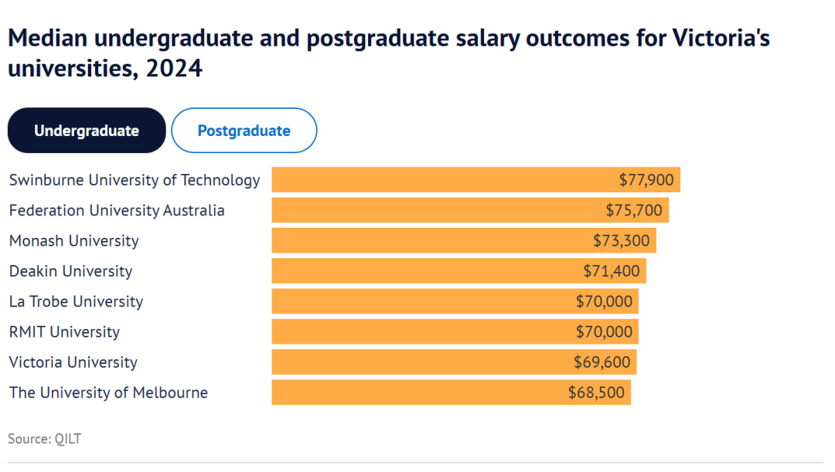Select the Victoria University bar
The width and height of the screenshot is (835, 472).
417,362
